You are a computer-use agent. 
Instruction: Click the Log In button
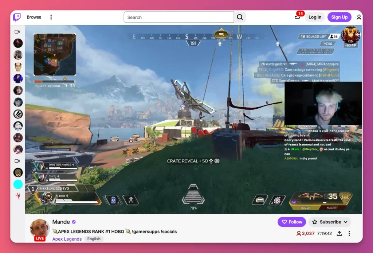point(315,17)
